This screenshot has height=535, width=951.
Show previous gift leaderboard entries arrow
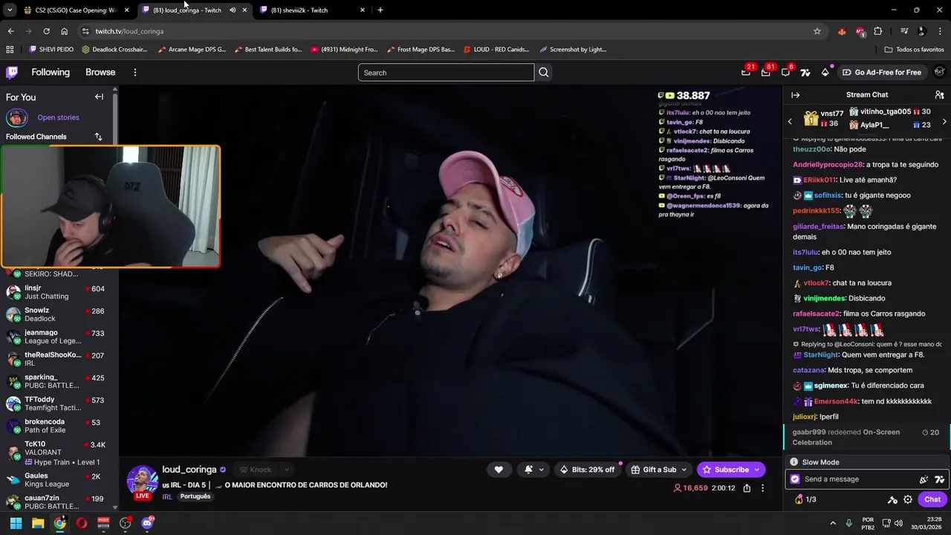[789, 121]
